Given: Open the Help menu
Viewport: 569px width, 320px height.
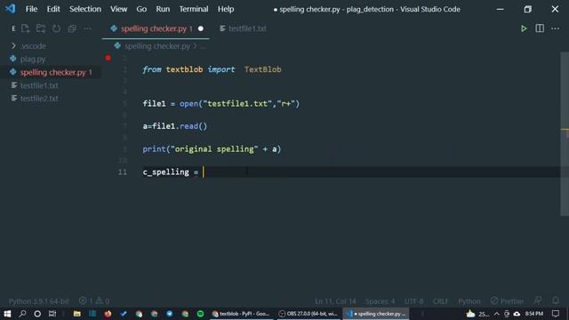Looking at the screenshot, I should [226, 9].
